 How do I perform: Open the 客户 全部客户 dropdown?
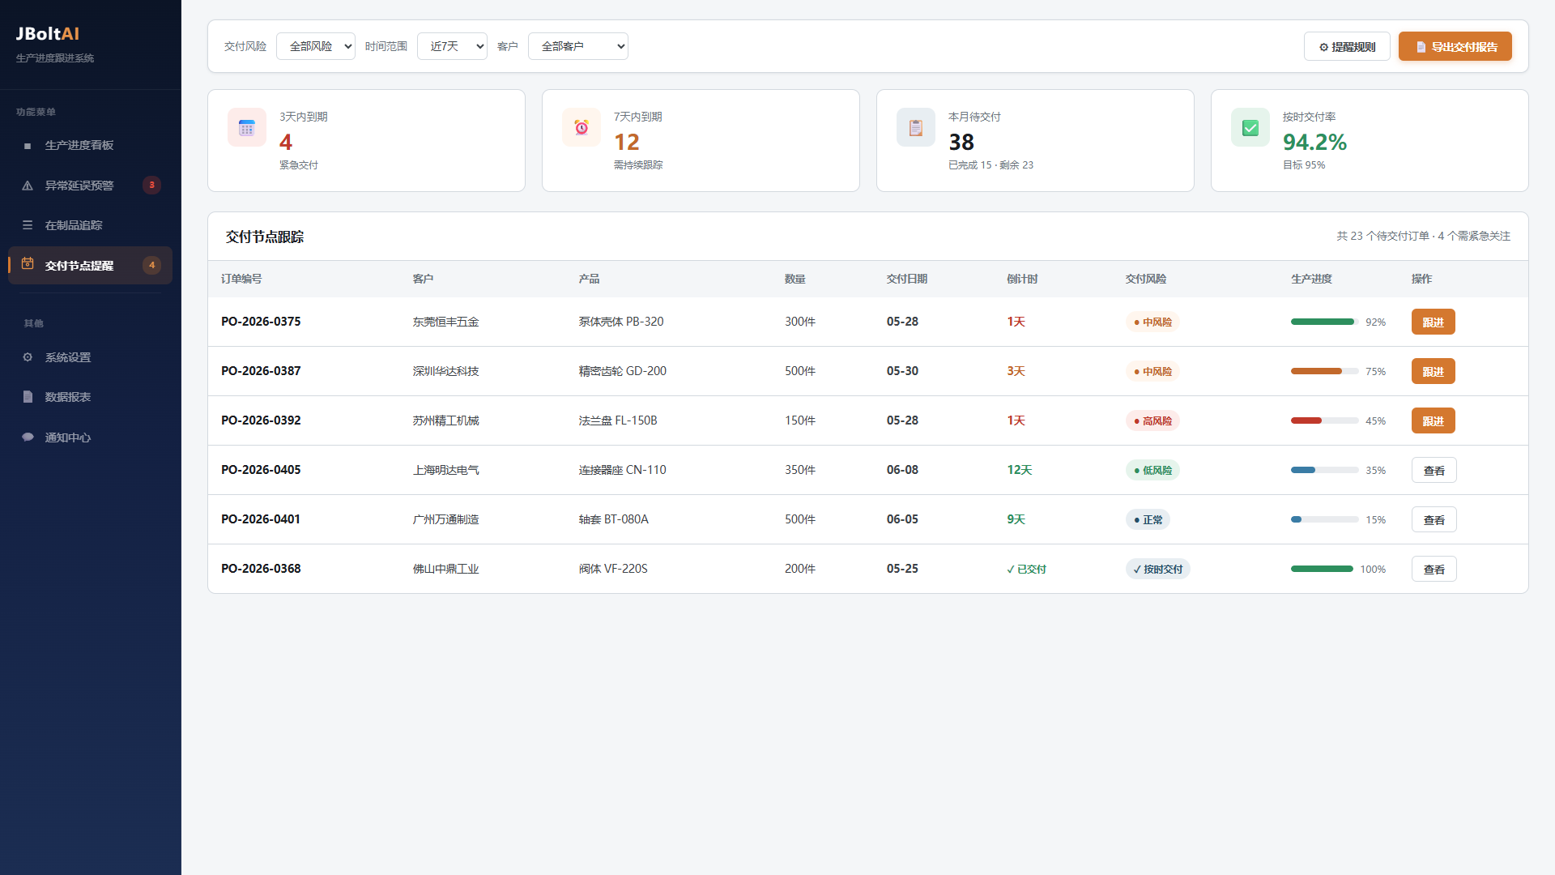578,46
